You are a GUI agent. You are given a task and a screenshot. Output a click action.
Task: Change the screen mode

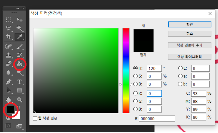coord(19,126)
